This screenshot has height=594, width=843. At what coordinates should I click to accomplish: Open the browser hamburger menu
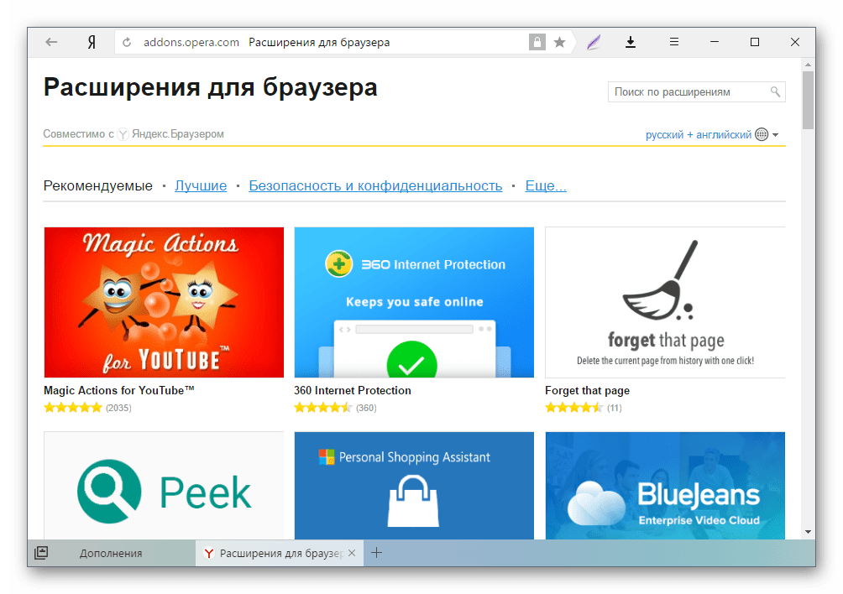tap(673, 42)
